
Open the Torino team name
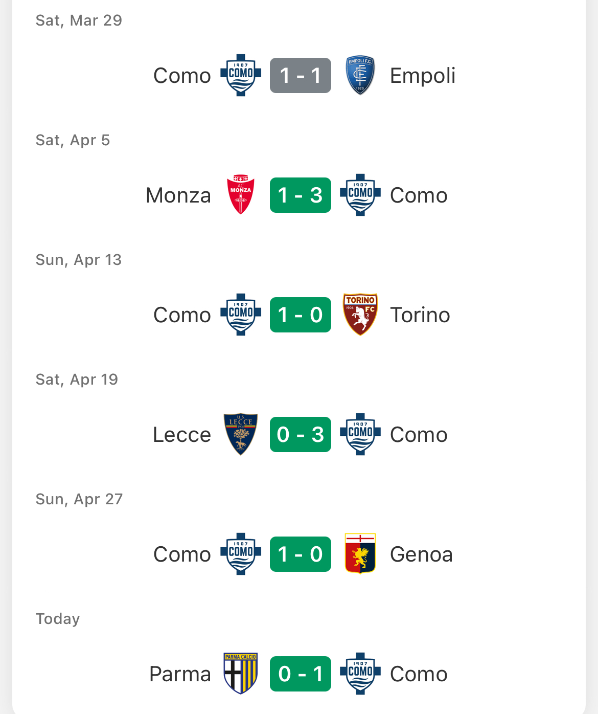pyautogui.click(x=420, y=315)
